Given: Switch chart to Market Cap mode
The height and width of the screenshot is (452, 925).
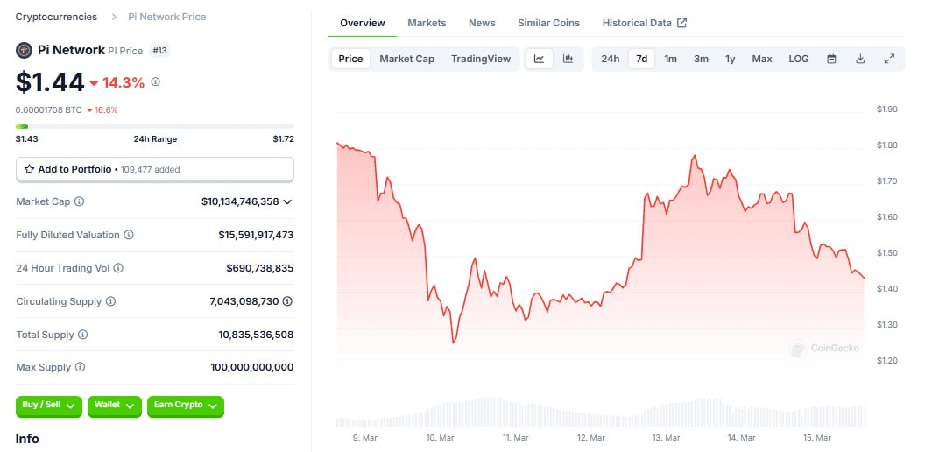Looking at the screenshot, I should click(406, 59).
